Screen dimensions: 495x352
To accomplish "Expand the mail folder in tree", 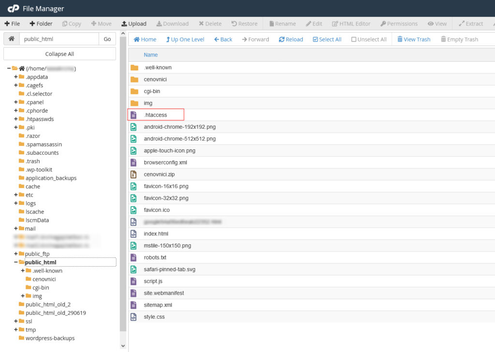I will (16, 229).
